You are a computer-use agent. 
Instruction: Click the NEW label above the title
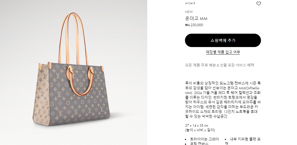tap(189, 12)
